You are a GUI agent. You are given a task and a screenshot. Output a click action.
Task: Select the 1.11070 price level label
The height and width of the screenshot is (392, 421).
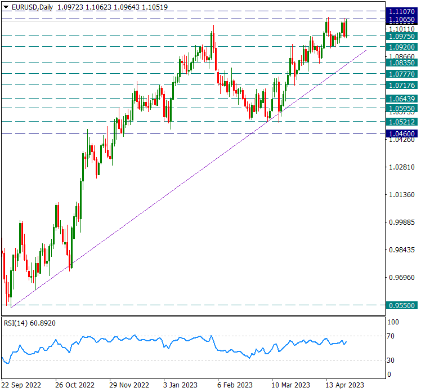coord(402,12)
